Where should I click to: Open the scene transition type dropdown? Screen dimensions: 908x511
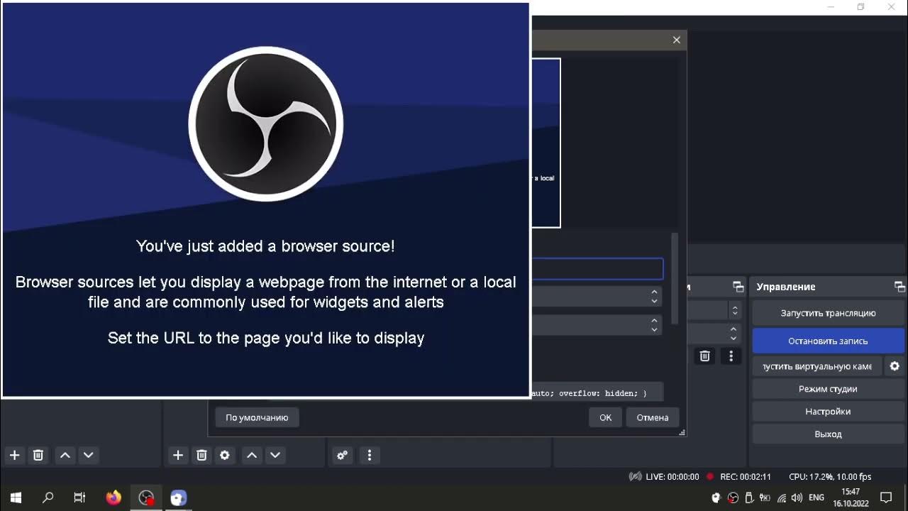(714, 310)
